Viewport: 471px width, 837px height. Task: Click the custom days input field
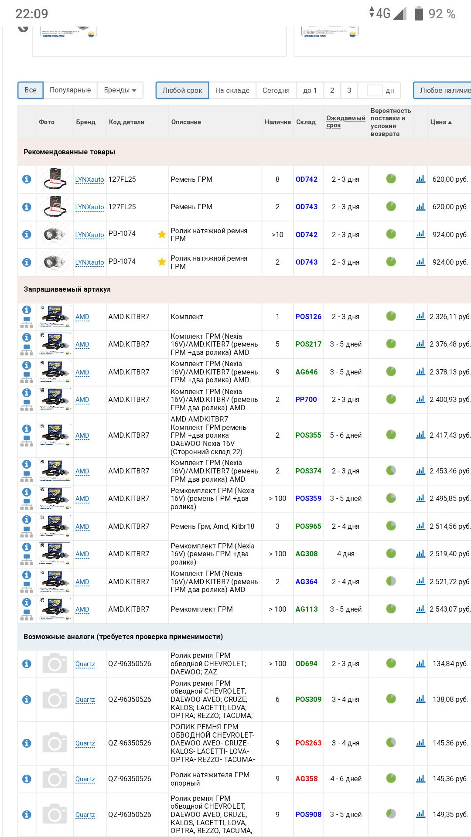(x=374, y=90)
